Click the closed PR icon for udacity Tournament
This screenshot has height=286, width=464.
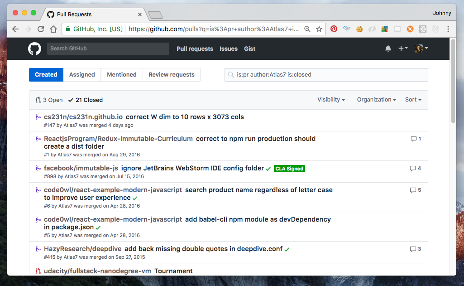pyautogui.click(x=38, y=271)
